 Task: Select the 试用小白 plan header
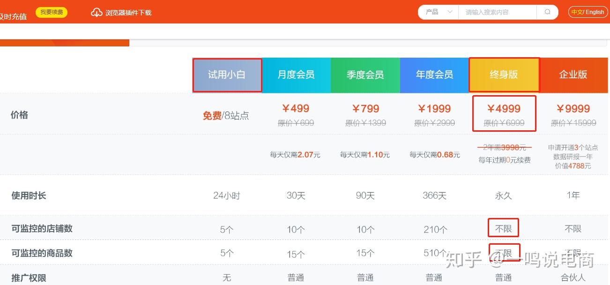227,75
